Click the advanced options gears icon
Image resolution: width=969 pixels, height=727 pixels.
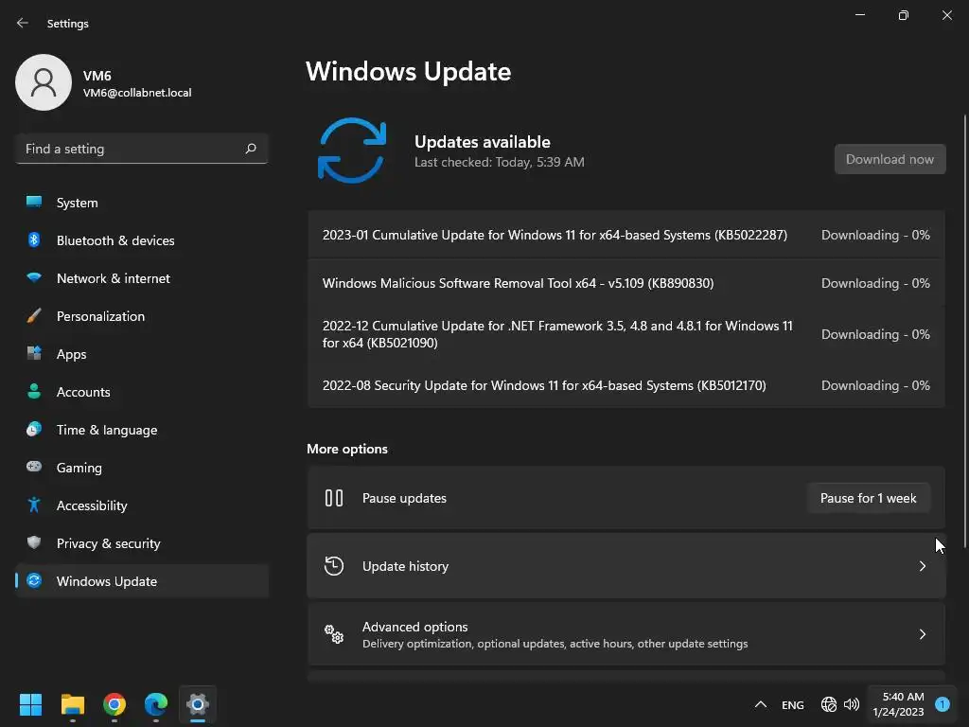coord(334,633)
